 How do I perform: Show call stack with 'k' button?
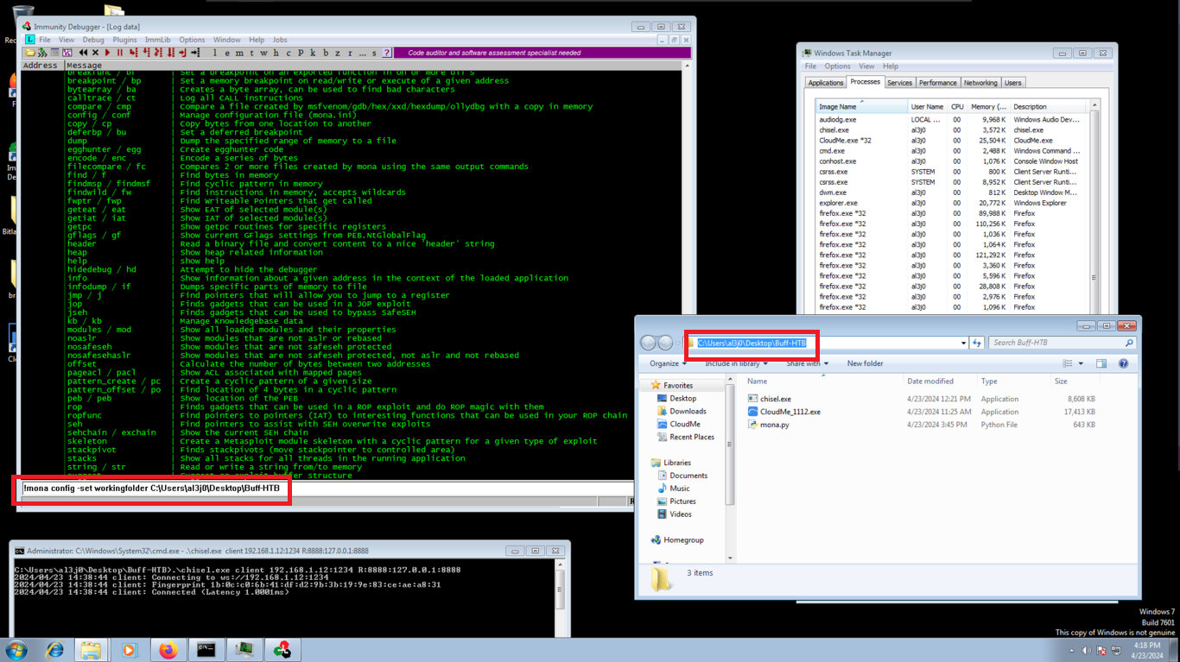313,53
